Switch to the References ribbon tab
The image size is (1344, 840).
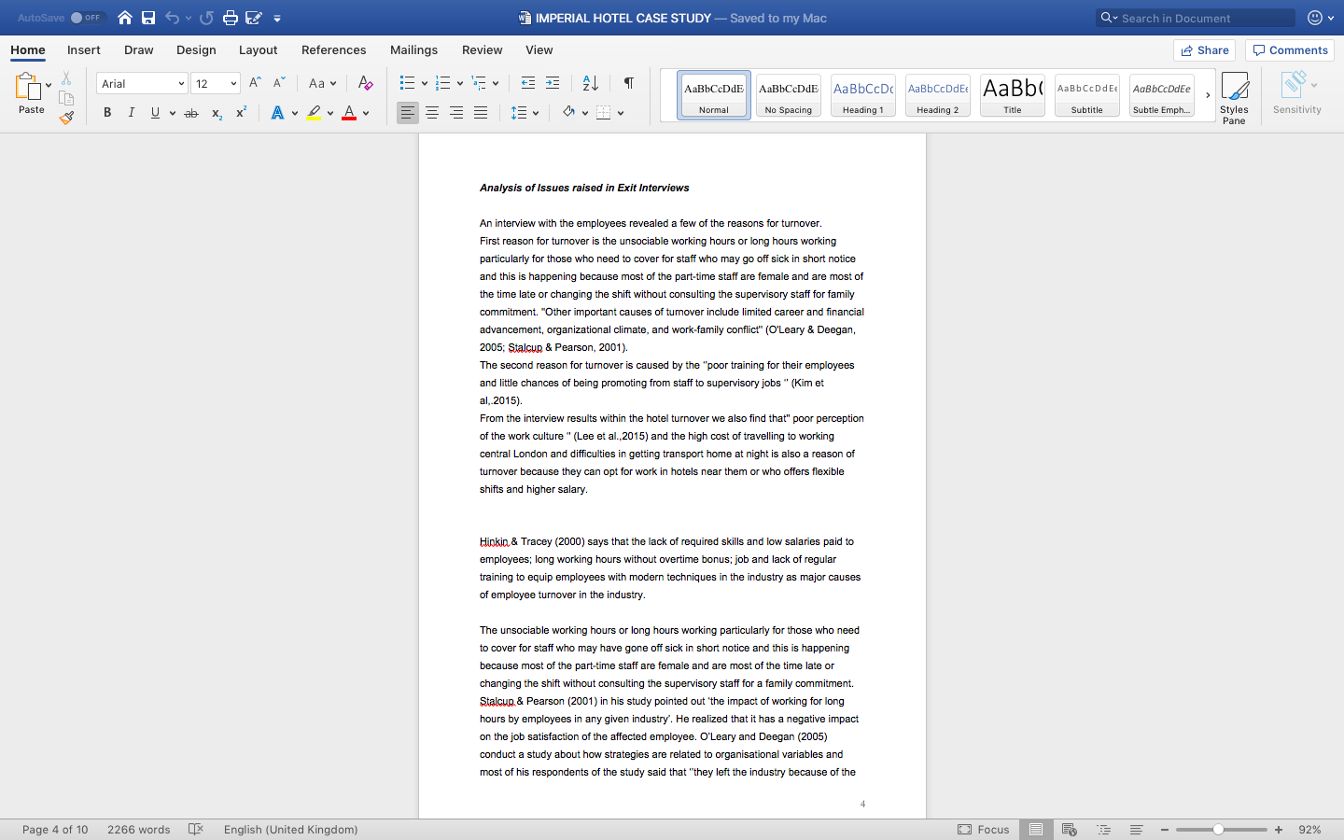(333, 49)
